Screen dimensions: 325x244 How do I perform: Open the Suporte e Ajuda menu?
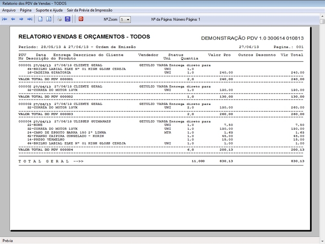coord(49,10)
